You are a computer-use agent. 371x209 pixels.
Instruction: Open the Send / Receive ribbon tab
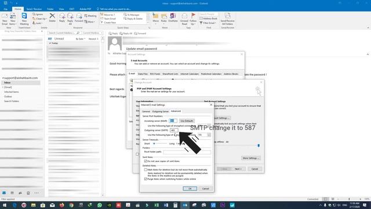(34, 9)
